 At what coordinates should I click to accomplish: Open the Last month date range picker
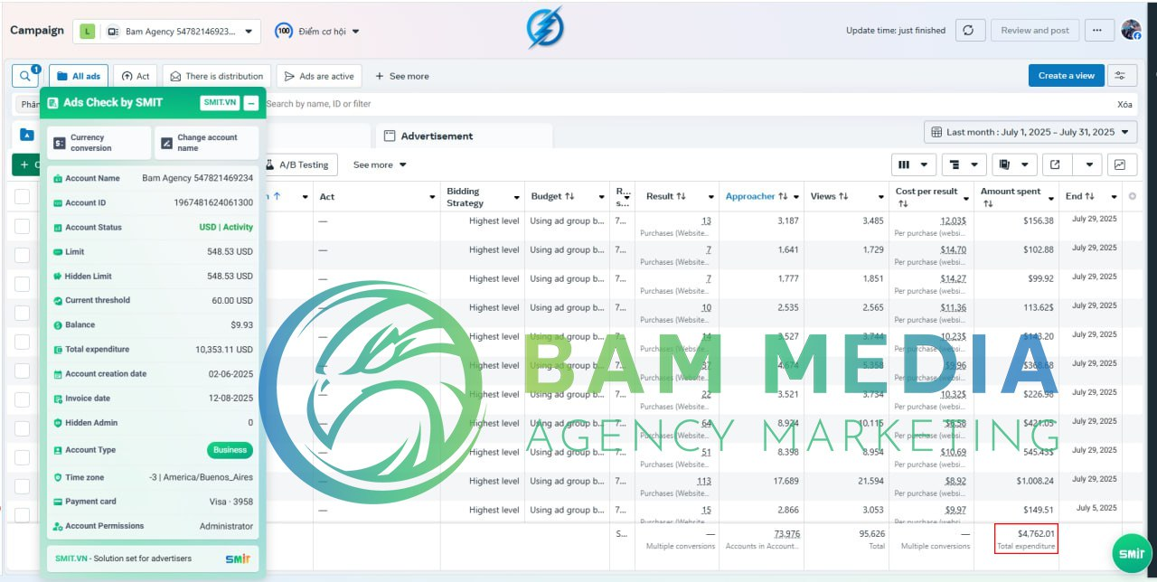[x=1030, y=132]
